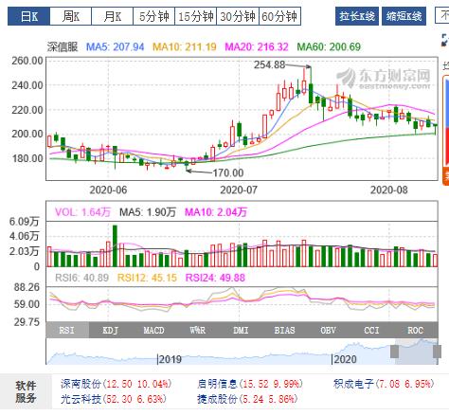This screenshot has height=416, width=449.
Task: Click the RSI12: 45.15 value
Action: [147, 278]
